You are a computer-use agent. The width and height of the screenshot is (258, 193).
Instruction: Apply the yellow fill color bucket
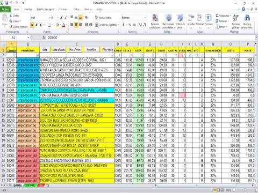point(58,25)
